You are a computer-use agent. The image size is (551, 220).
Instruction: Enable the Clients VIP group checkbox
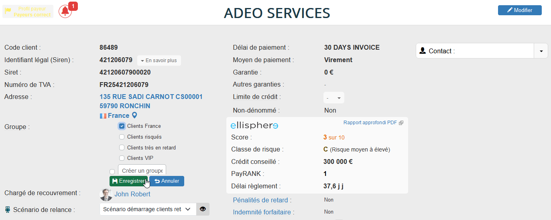point(122,158)
